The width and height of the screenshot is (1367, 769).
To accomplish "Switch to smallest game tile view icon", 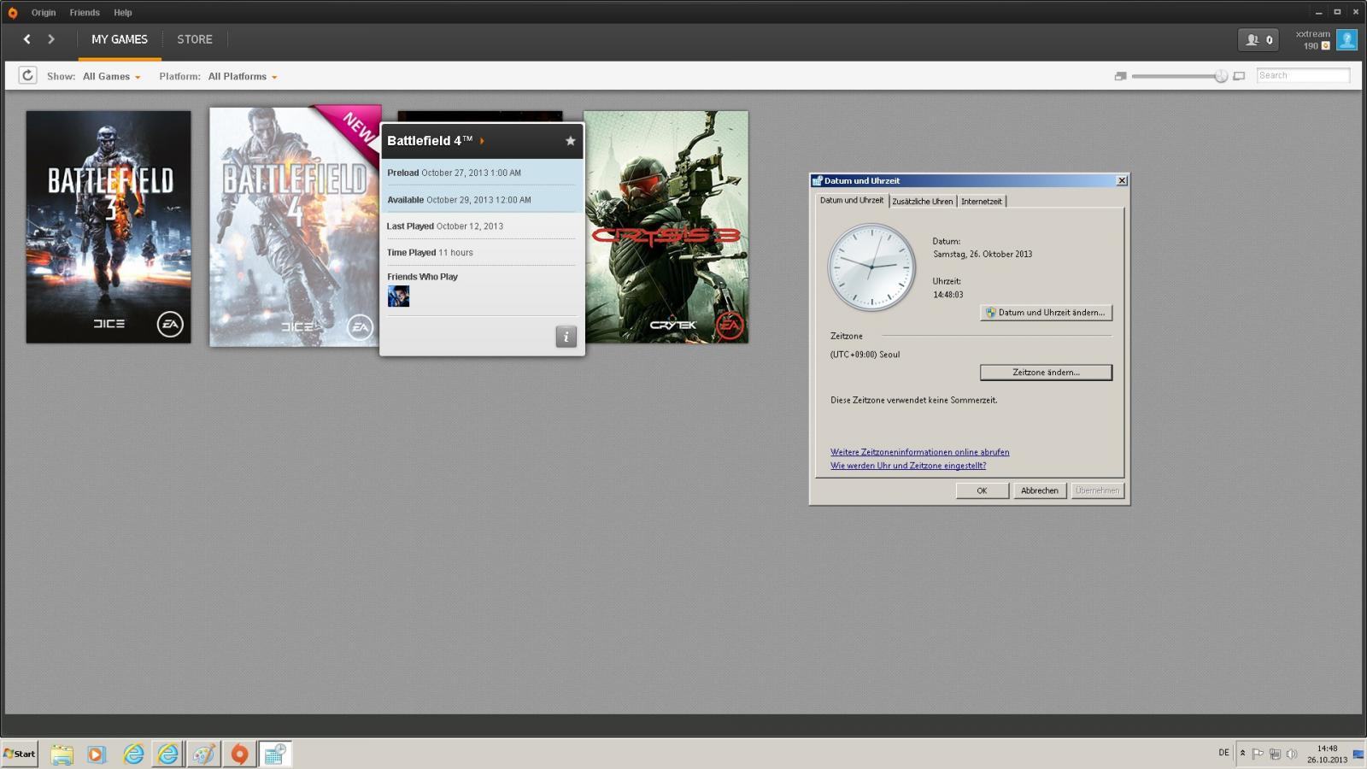I will coord(1120,76).
